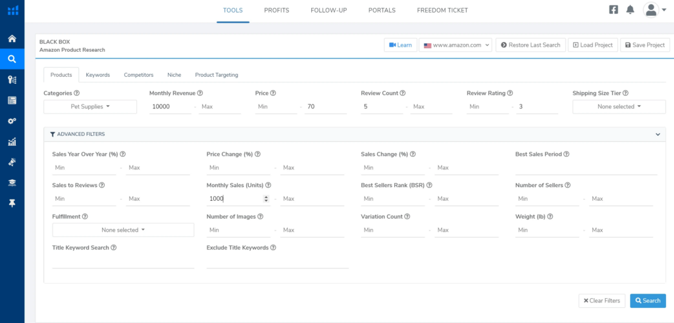Open the keyword research key icon
The height and width of the screenshot is (323, 674).
click(x=12, y=80)
